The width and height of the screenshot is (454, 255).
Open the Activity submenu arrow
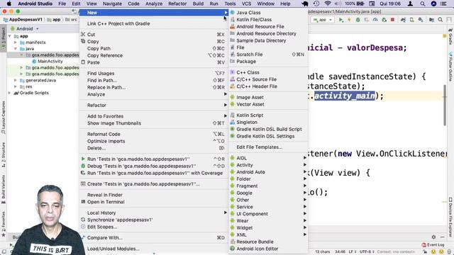click(x=304, y=165)
